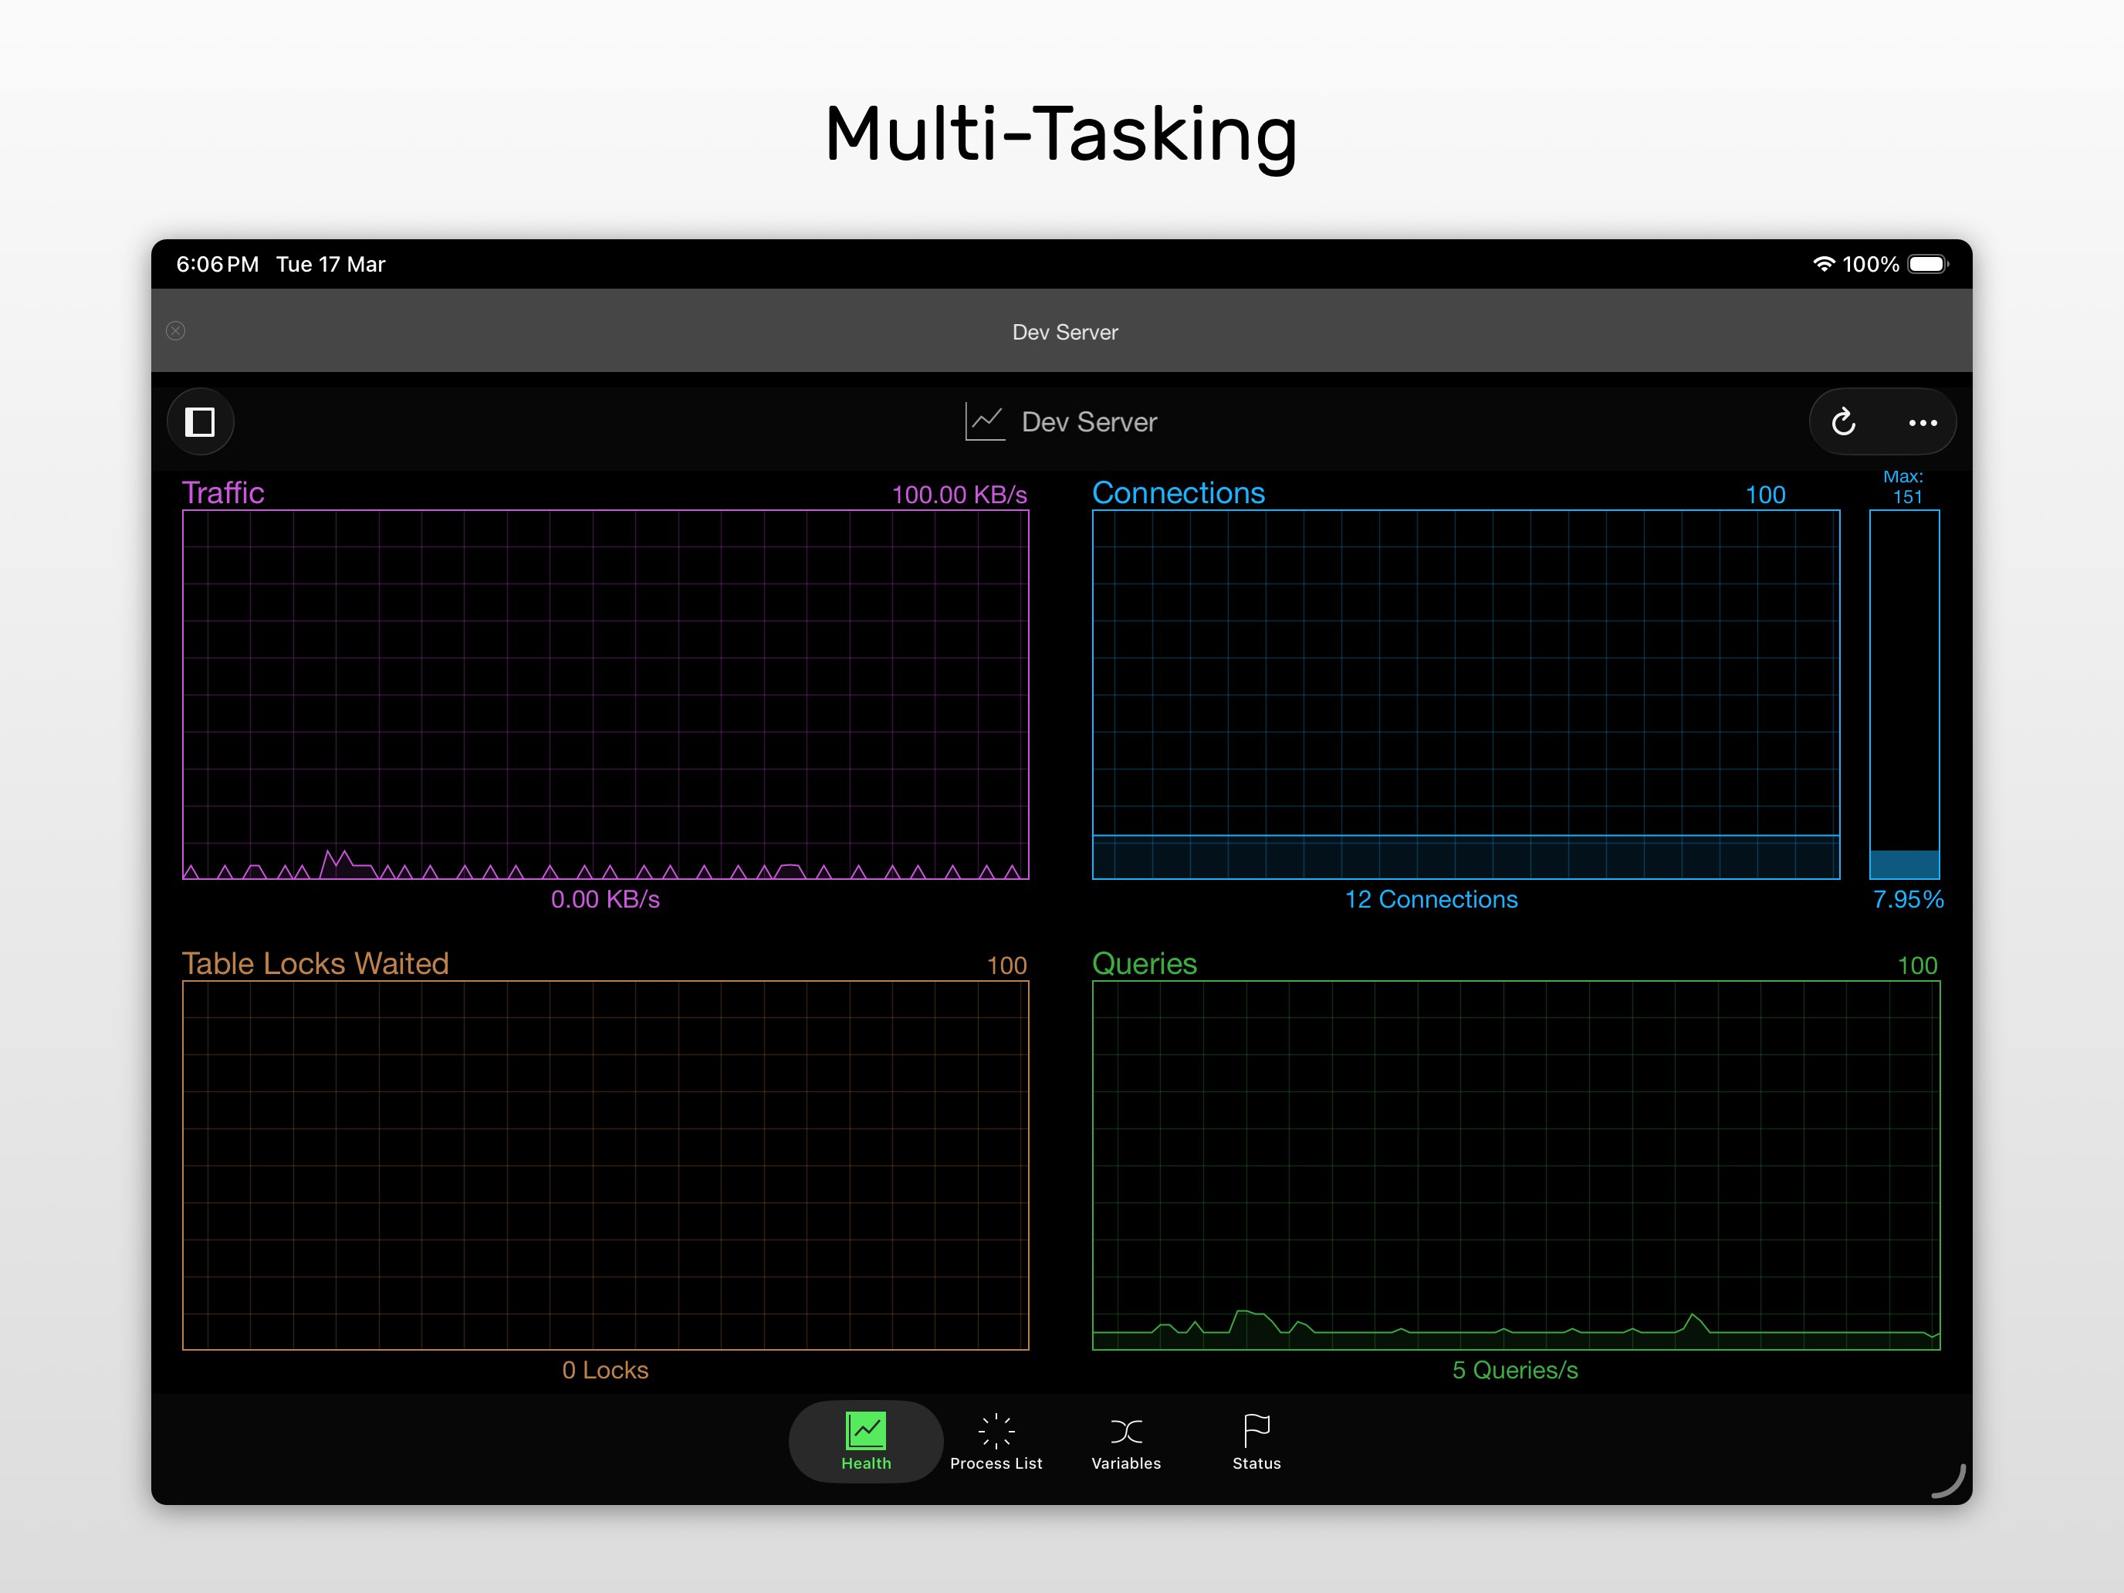This screenshot has width=2124, height=1593.
Task: Open the Variables tab
Action: 1126,1441
